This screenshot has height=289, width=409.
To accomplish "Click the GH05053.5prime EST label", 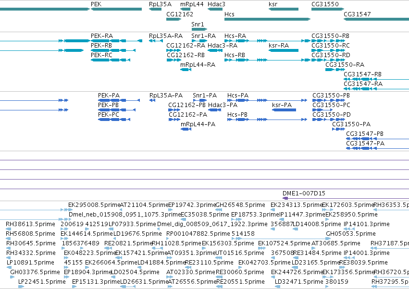I will [x=351, y=234].
